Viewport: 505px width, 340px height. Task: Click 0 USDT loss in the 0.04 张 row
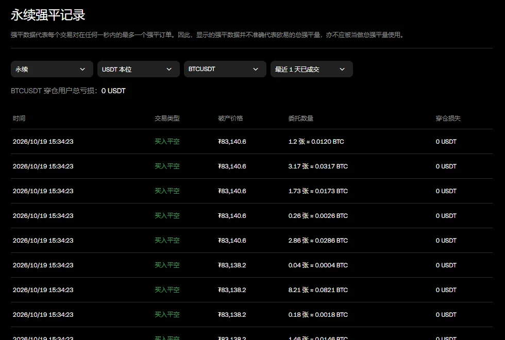446,265
